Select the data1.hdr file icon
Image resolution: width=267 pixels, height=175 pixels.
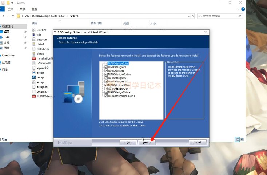click(x=34, y=49)
